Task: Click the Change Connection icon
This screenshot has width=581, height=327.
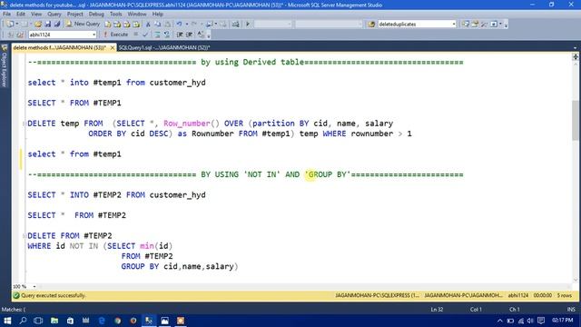Action: pos(20,35)
